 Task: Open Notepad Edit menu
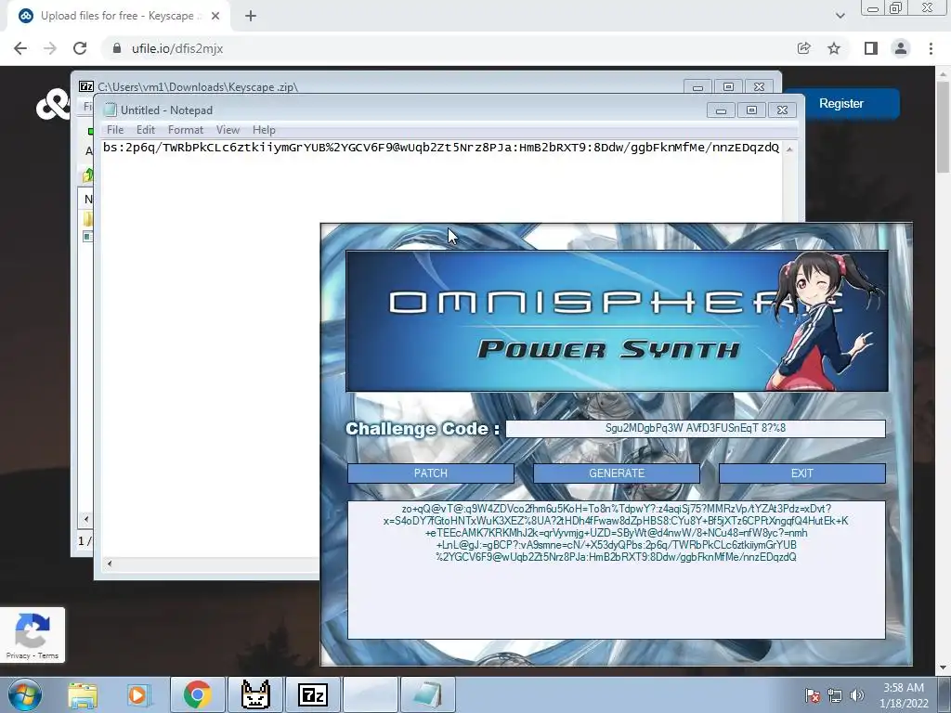coord(146,130)
